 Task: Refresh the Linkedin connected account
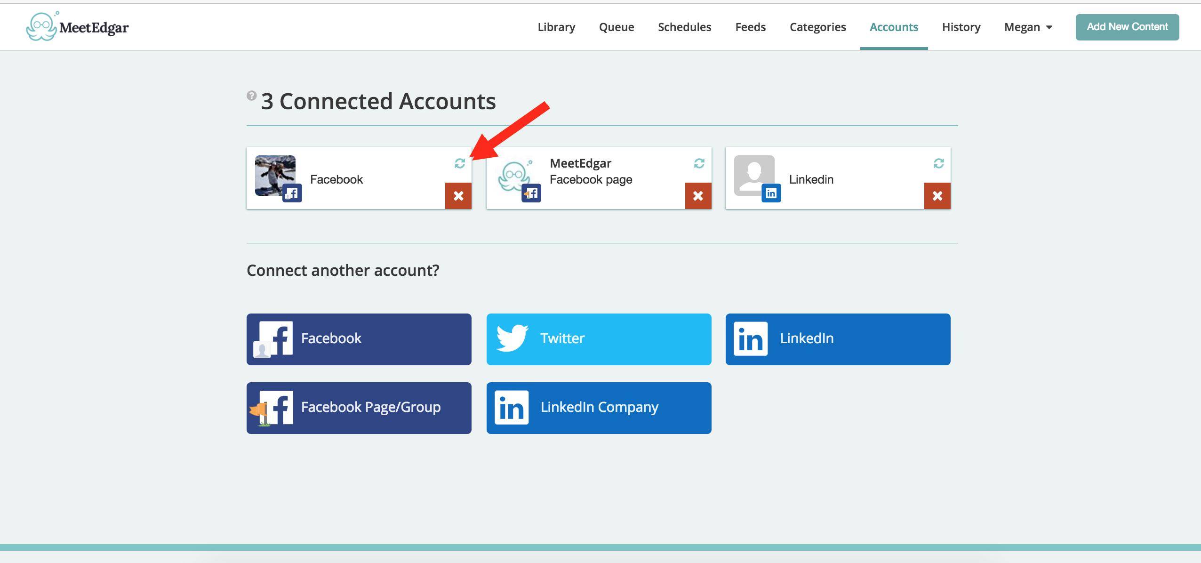(x=938, y=163)
